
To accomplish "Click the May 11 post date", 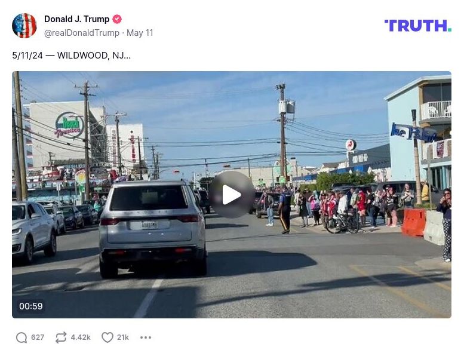I will [140, 33].
